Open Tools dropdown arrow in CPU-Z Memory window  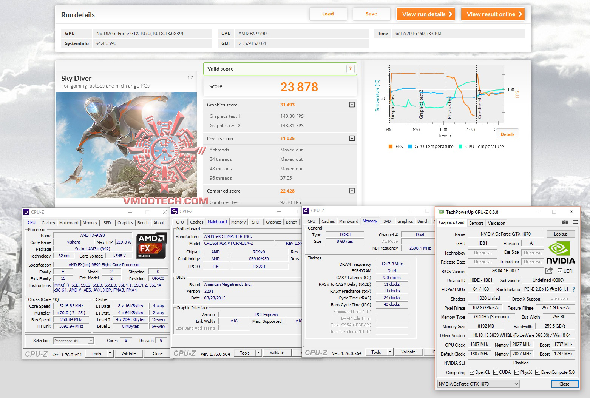pos(390,352)
